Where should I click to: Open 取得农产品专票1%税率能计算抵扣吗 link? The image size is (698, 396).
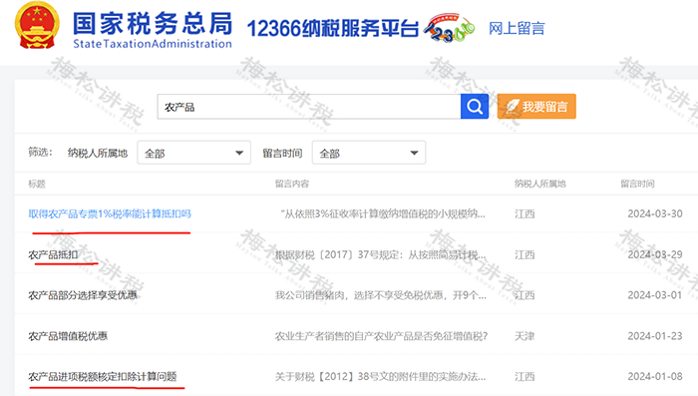pos(110,213)
